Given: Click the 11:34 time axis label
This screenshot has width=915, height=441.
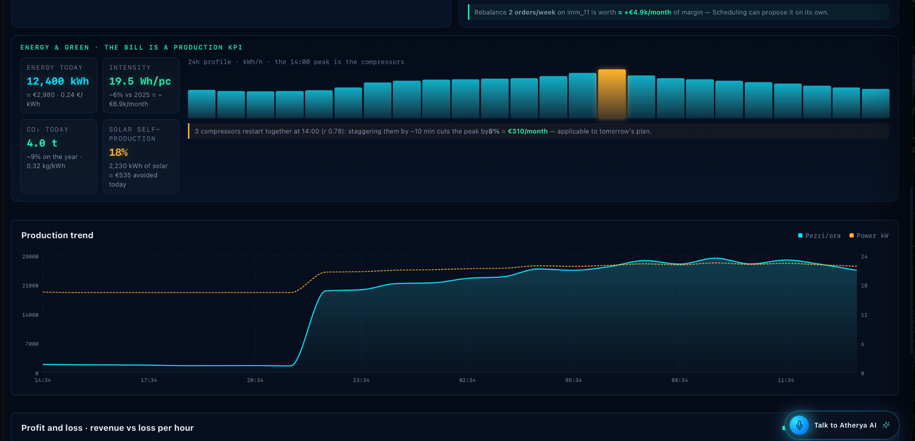Looking at the screenshot, I should click(786, 380).
